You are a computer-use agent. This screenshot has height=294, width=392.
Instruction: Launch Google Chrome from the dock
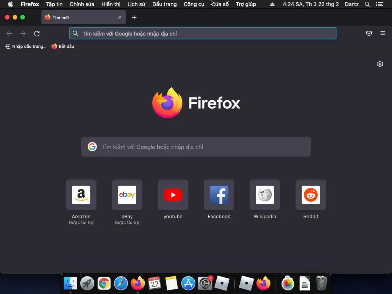104,283
